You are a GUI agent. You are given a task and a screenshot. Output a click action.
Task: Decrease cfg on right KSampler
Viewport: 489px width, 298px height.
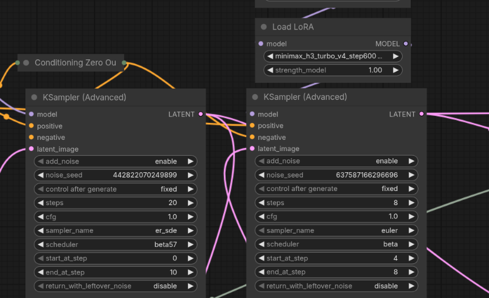(262, 216)
